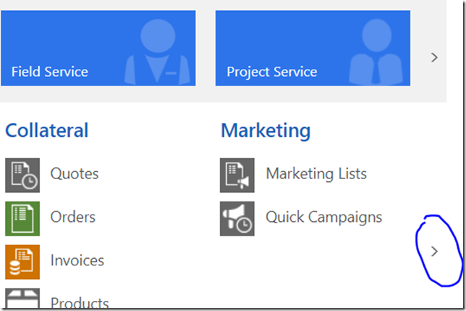
Task: Go to Orders
Action: (73, 217)
